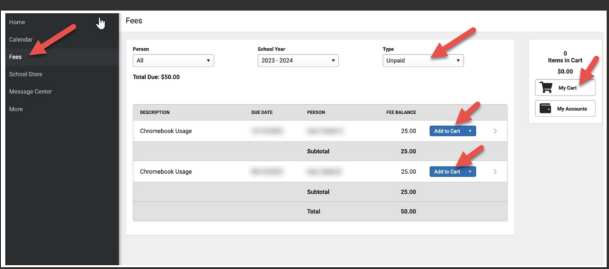Click the shopping cart icon in My Cart
Screen dimensions: 609x269
click(x=546, y=87)
